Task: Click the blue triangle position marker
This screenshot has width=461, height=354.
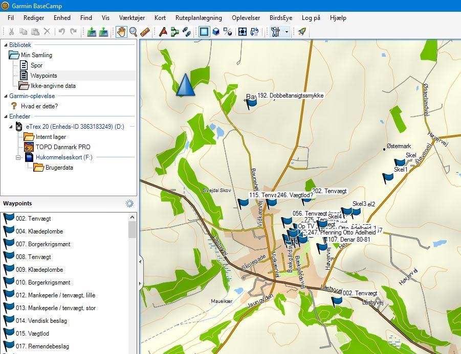Action: (x=186, y=85)
